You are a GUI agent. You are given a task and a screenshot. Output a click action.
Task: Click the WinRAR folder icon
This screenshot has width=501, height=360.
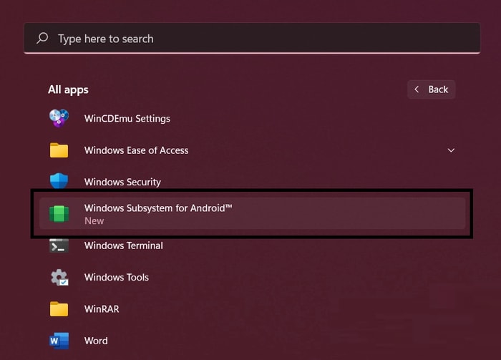tap(59, 309)
